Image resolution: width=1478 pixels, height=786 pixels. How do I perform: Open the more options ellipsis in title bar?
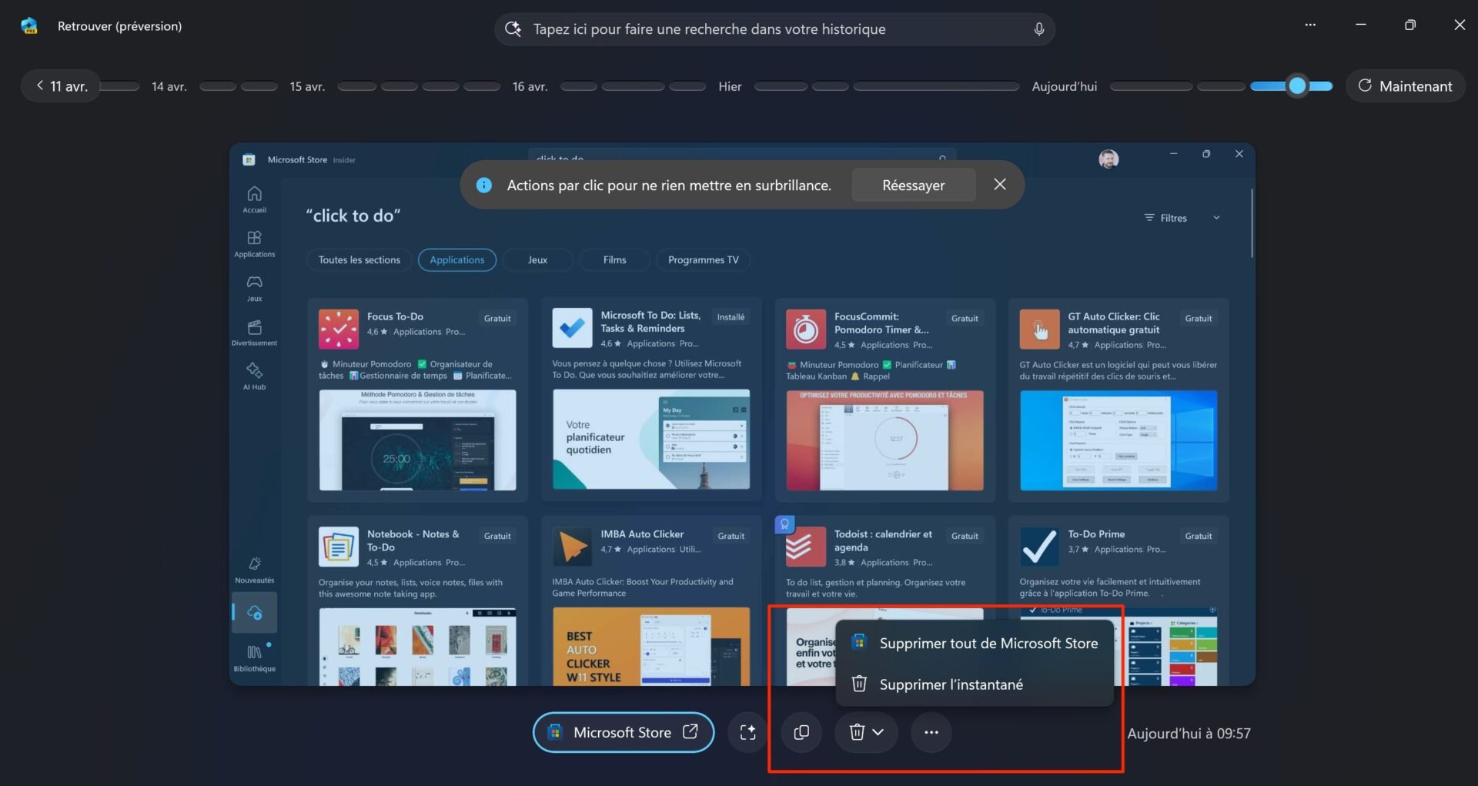(x=1310, y=25)
